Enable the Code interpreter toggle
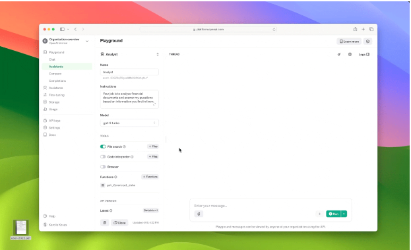The height and width of the screenshot is (250, 411). (103, 157)
